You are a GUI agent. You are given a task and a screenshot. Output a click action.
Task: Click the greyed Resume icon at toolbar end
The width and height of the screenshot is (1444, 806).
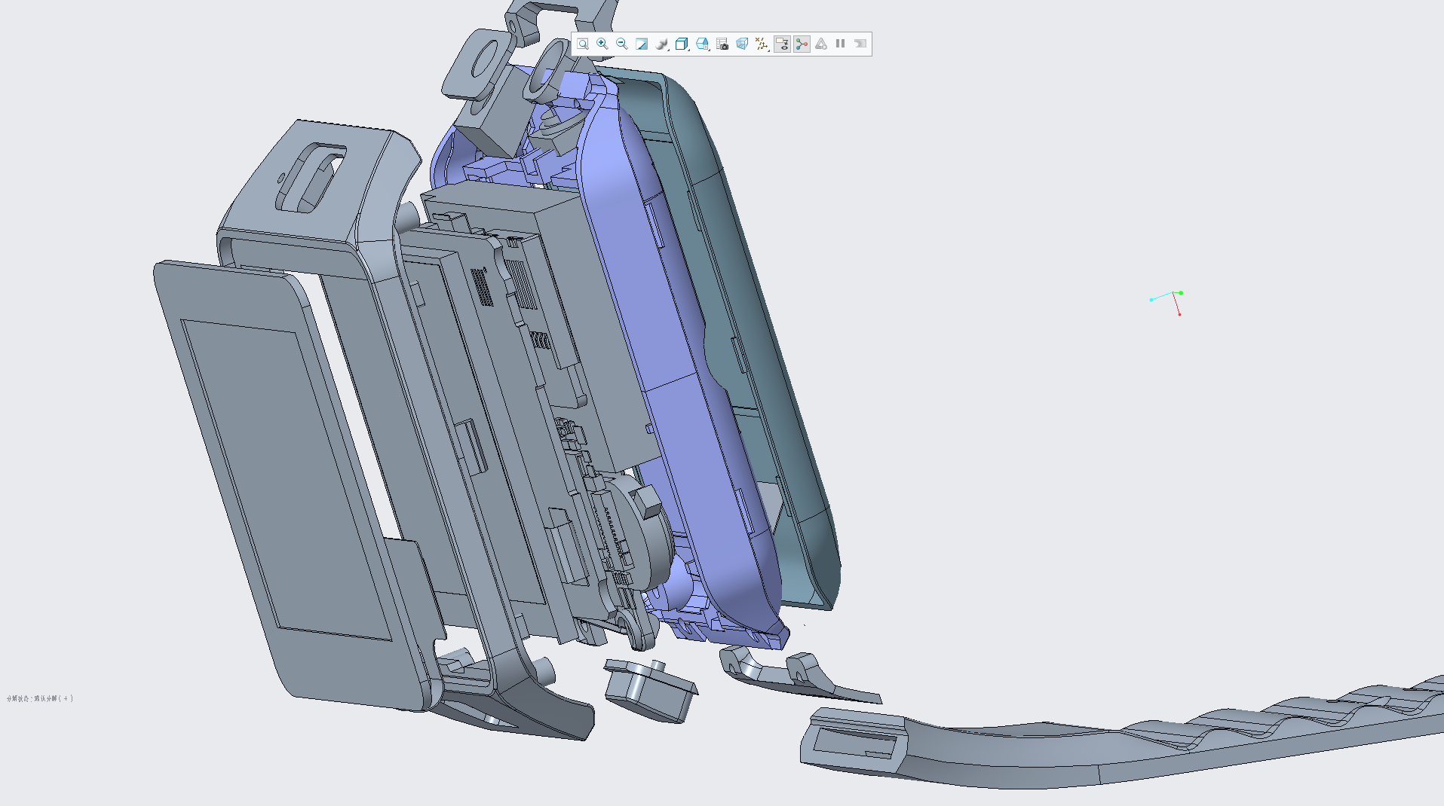860,44
